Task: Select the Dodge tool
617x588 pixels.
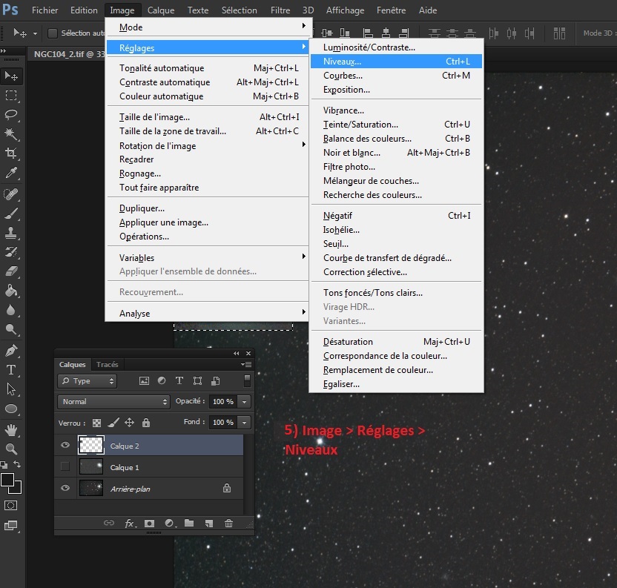Action: [11, 329]
